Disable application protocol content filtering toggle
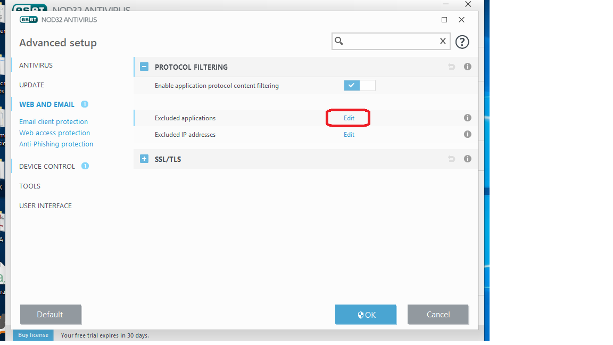613x345 pixels. (359, 86)
